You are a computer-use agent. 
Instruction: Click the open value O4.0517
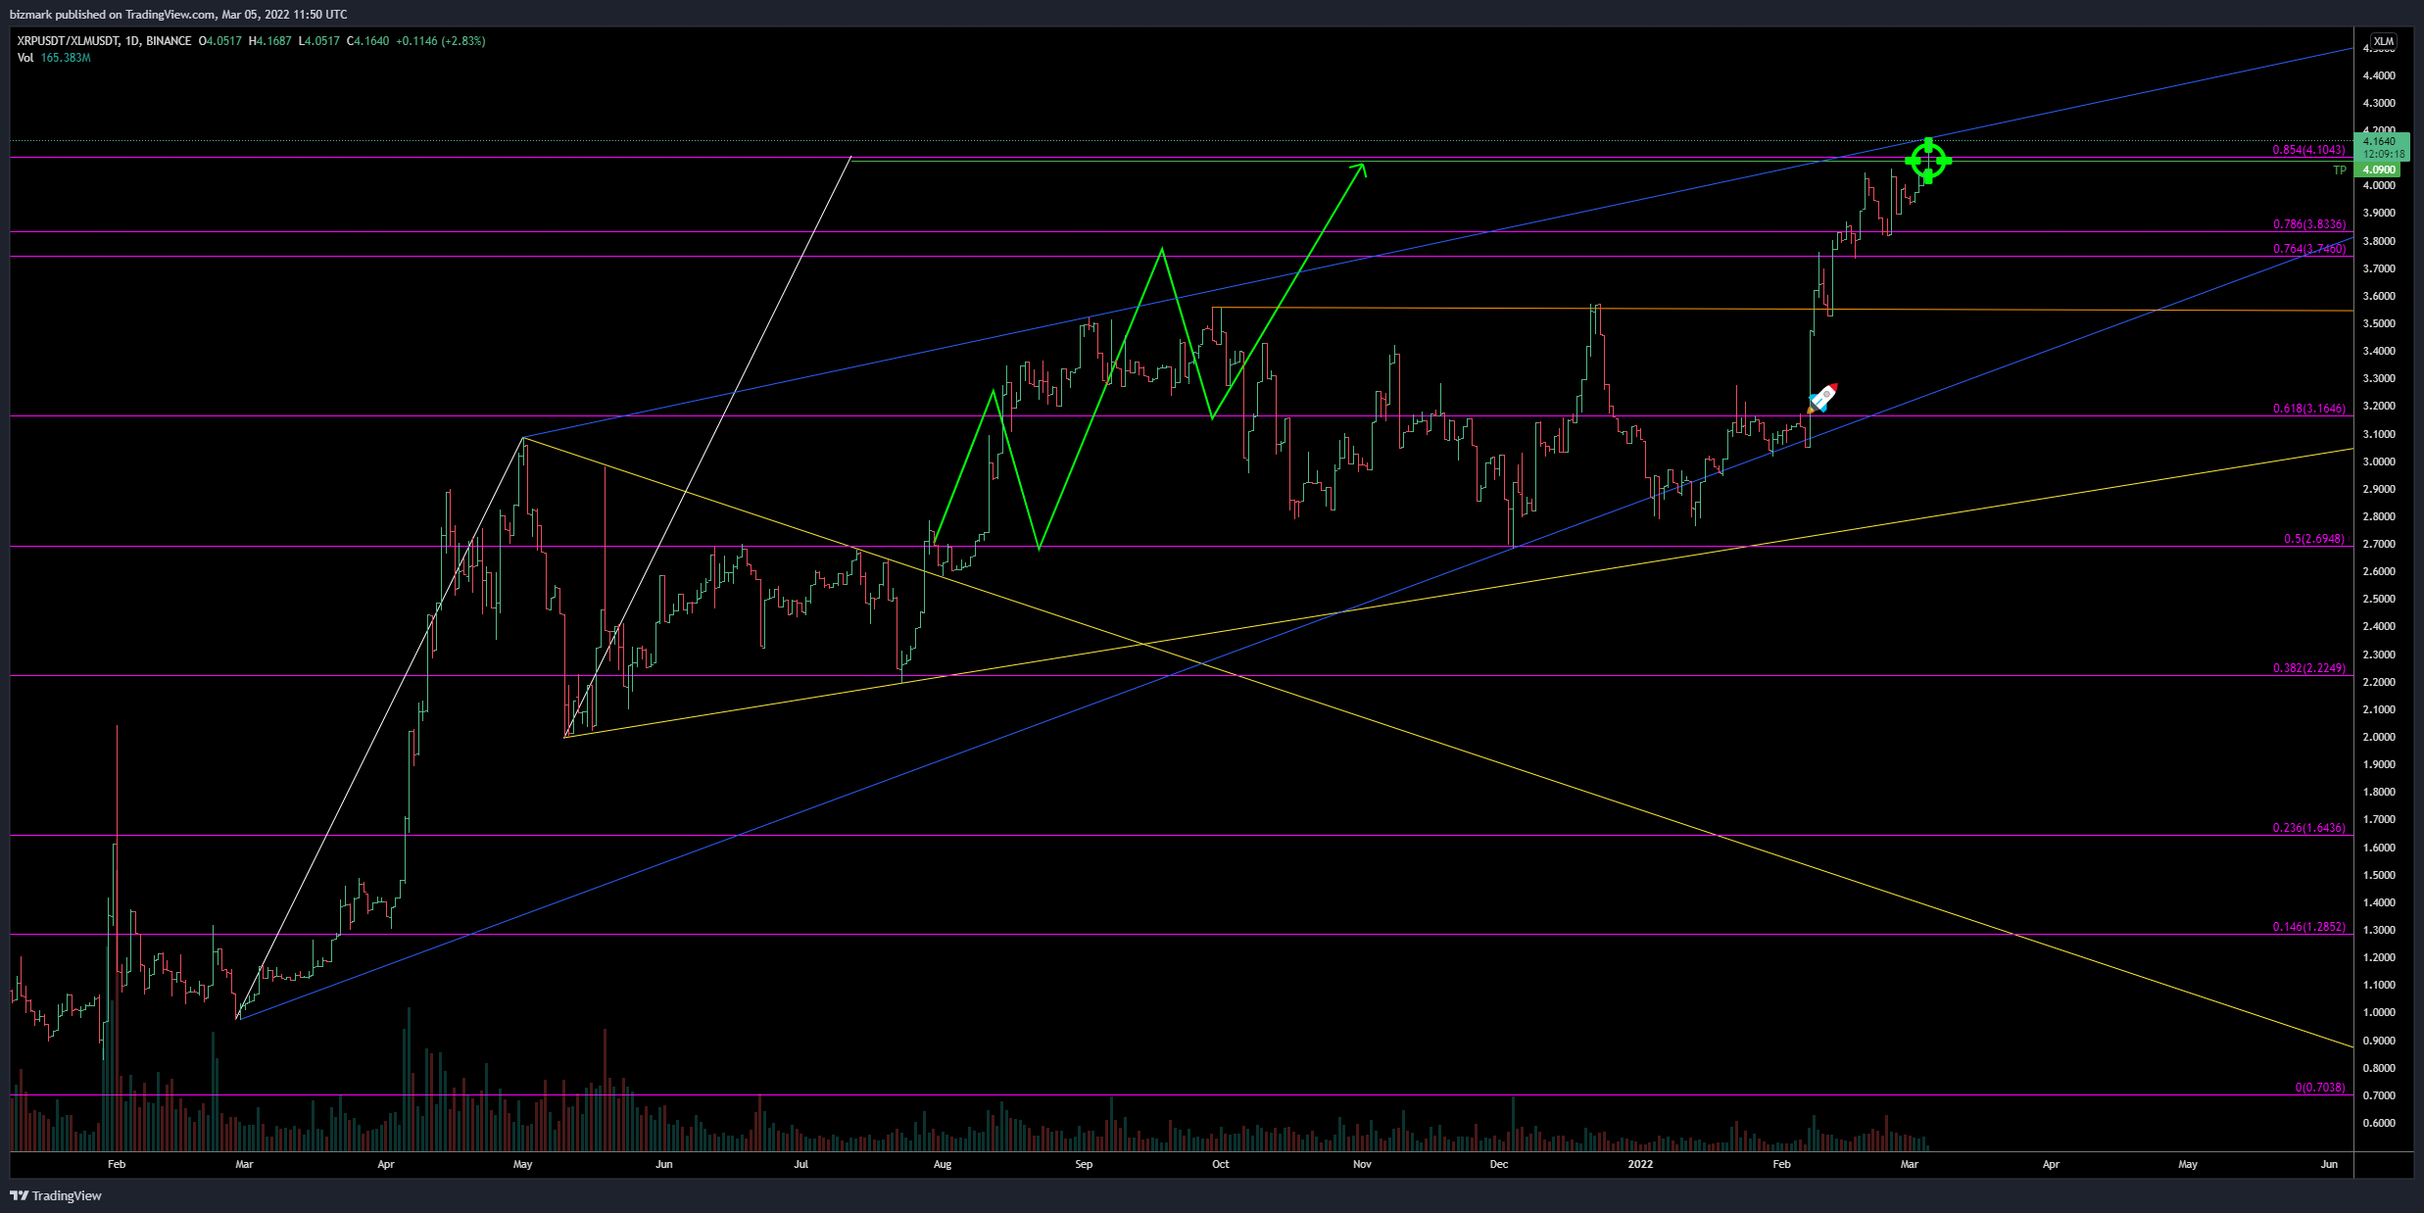coord(220,41)
